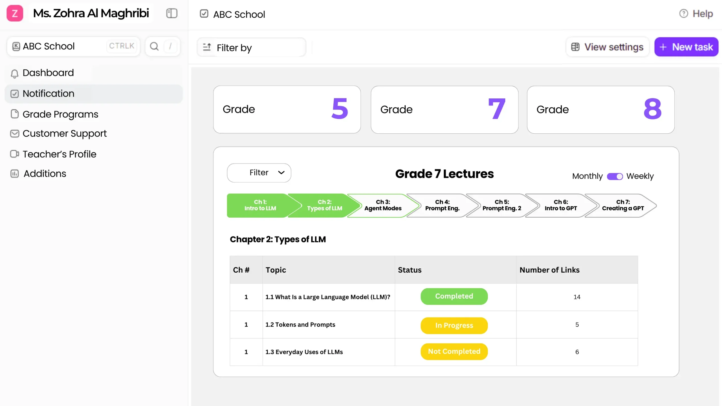The width and height of the screenshot is (722, 406).
Task: Select the Ch 3: Agent Modes step
Action: point(383,205)
